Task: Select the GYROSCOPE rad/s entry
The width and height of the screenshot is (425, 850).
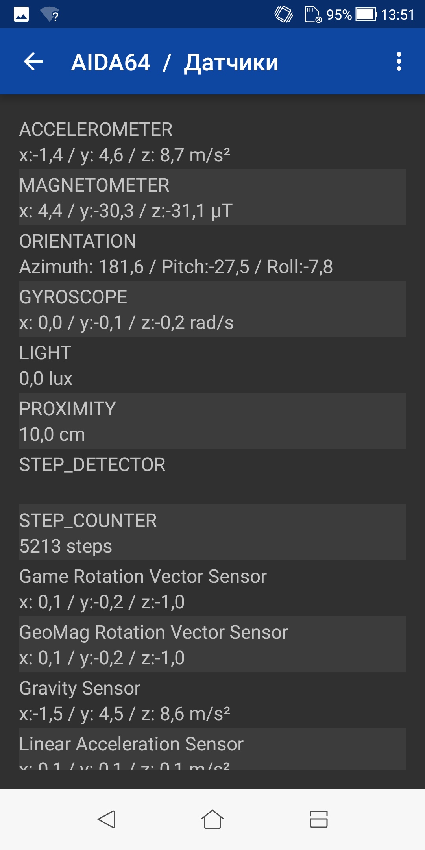Action: click(x=213, y=309)
